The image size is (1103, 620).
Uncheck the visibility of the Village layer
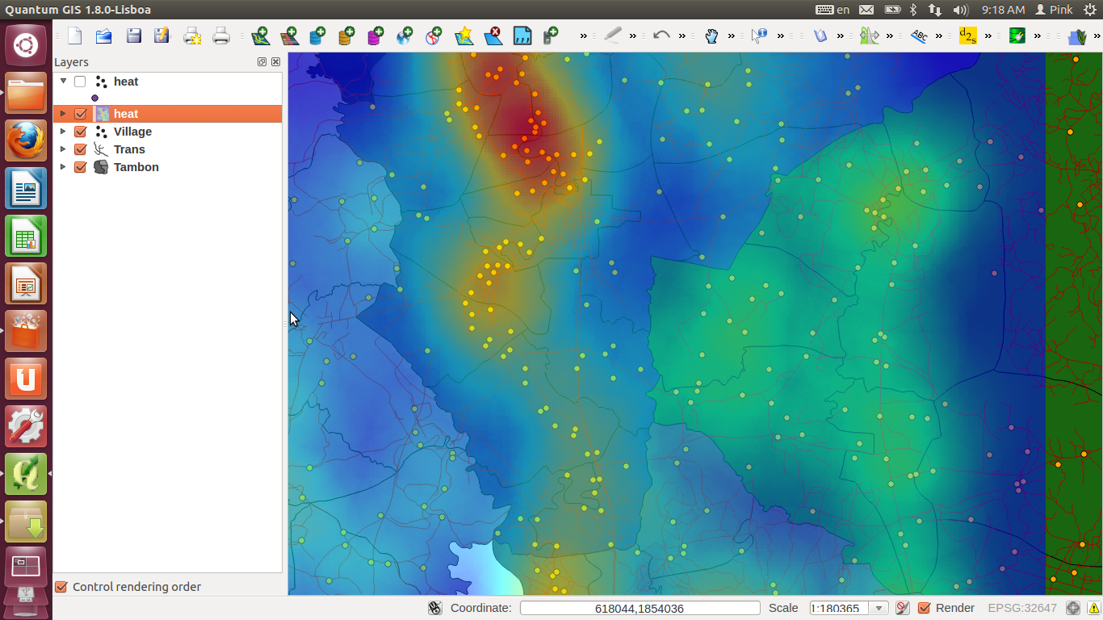tap(80, 132)
